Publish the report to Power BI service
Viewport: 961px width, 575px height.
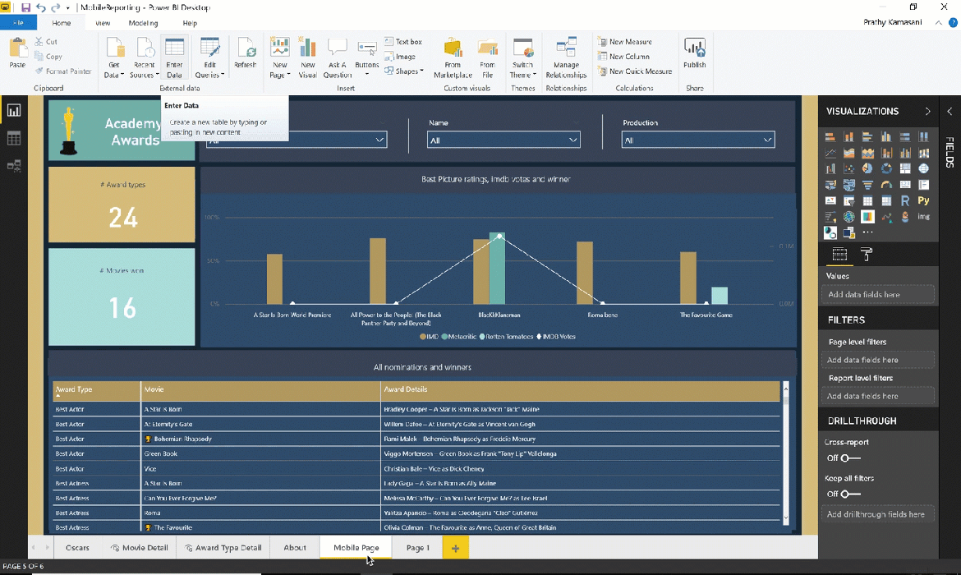[694, 53]
